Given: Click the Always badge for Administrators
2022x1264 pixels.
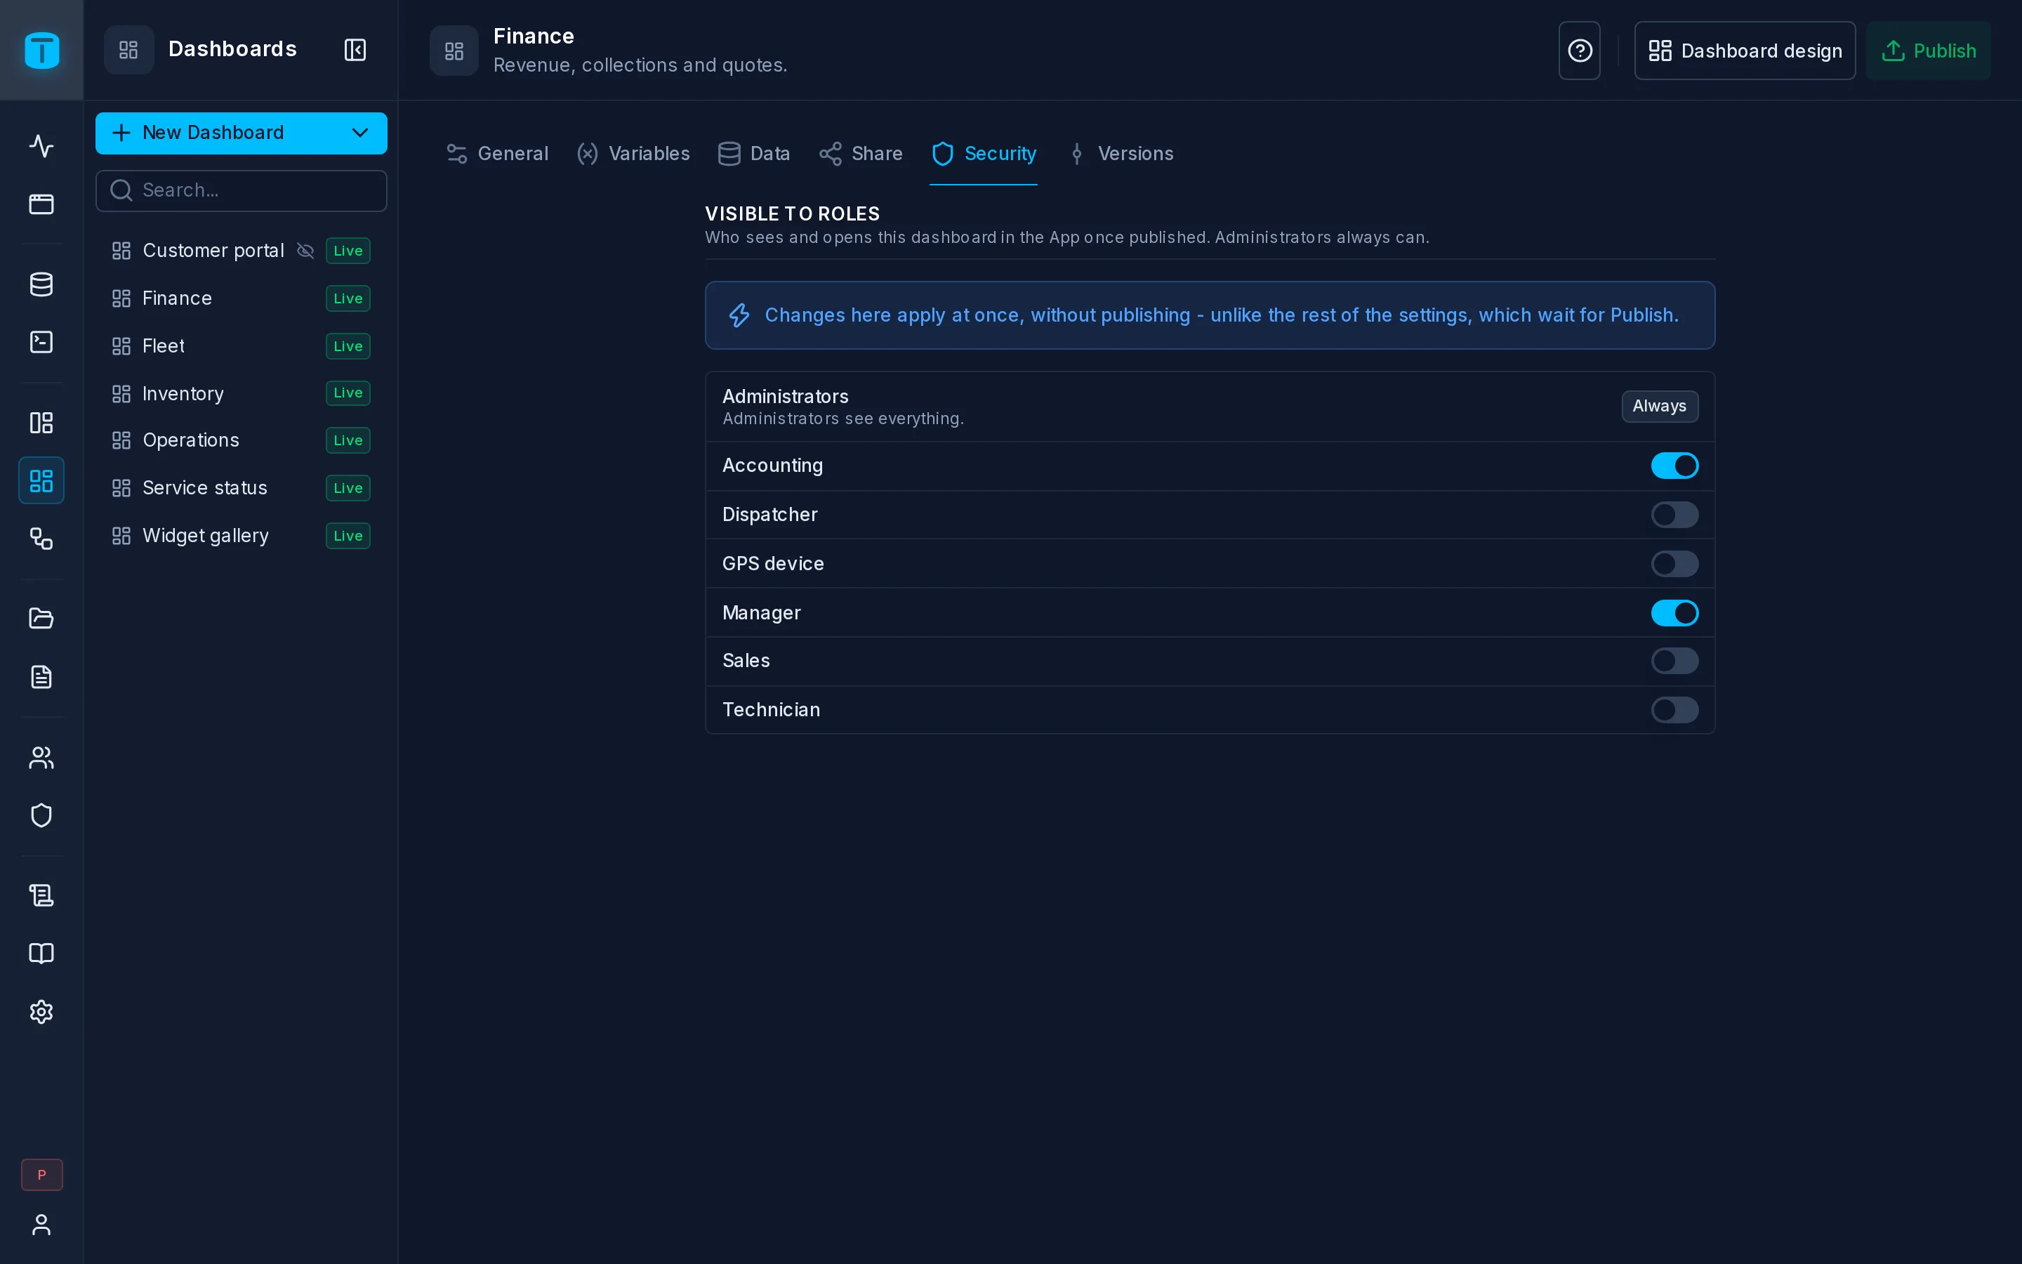Looking at the screenshot, I should point(1660,407).
